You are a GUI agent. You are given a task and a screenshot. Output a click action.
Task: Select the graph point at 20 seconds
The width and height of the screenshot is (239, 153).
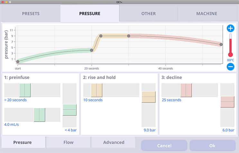92,50
